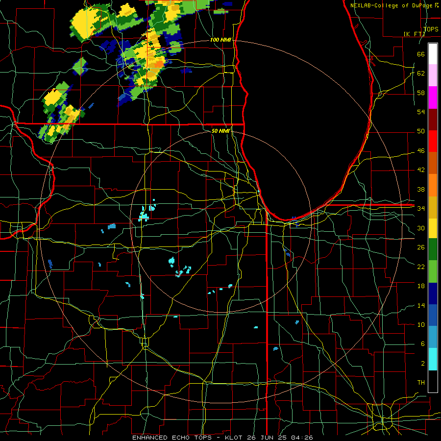Click the TOPS legend title
The image size is (441, 441).
pos(431,29)
